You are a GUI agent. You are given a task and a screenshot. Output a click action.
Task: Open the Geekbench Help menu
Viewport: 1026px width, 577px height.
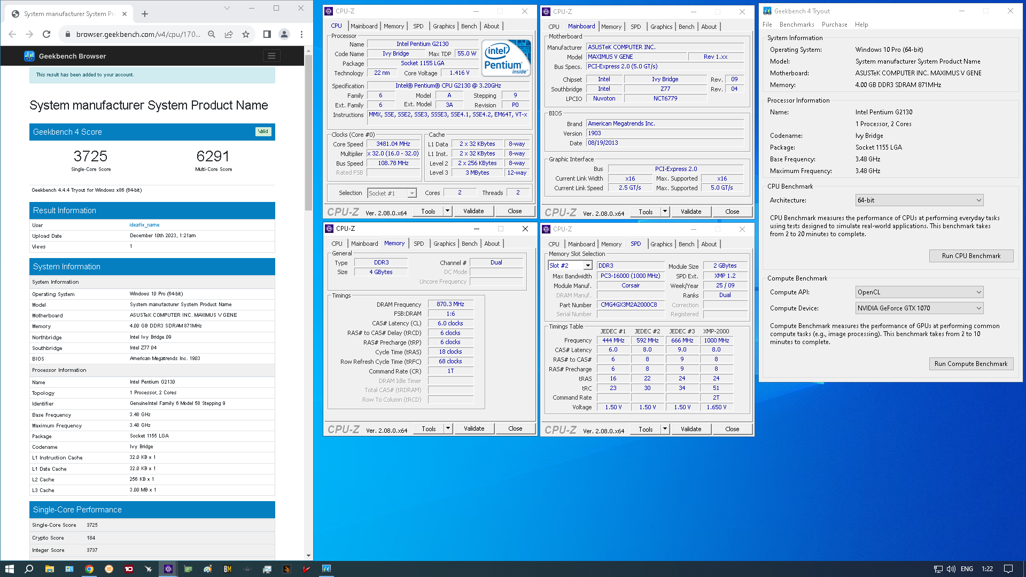861,25
